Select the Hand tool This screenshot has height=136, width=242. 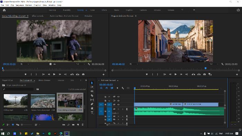[x=92, y=108]
